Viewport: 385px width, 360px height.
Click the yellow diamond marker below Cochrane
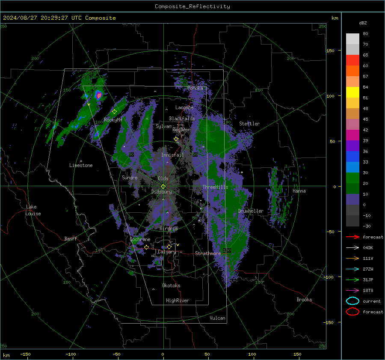147,247
